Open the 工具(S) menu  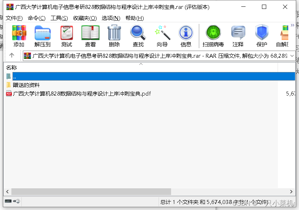point(59,18)
